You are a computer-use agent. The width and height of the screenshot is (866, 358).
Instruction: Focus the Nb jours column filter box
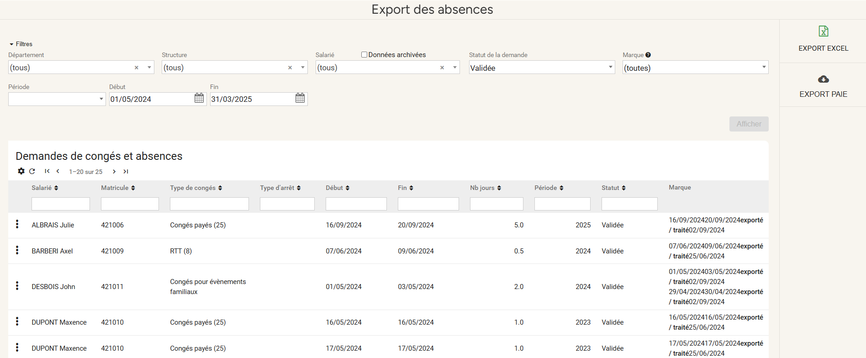[x=496, y=204]
